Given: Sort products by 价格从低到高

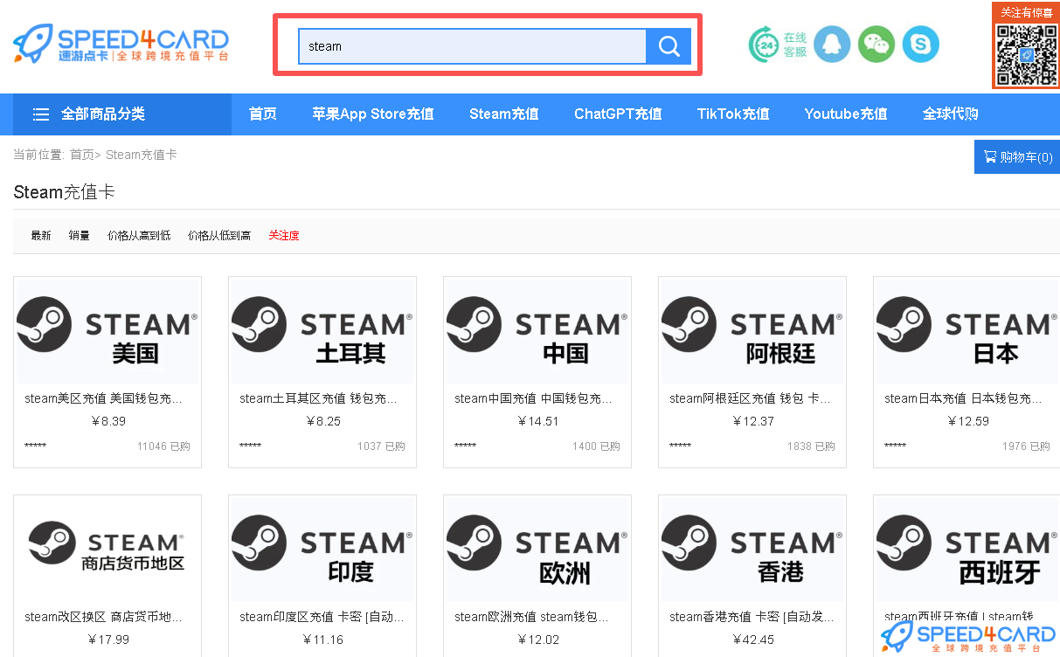Looking at the screenshot, I should (x=218, y=235).
